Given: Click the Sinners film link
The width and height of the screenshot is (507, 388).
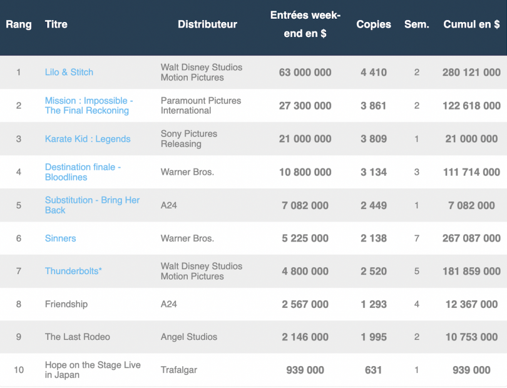Looking at the screenshot, I should pyautogui.click(x=61, y=238).
